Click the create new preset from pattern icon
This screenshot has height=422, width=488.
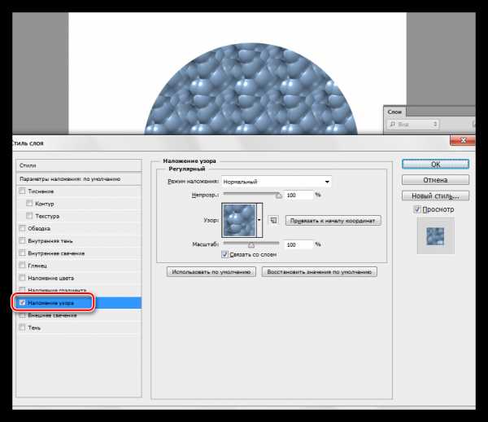click(273, 220)
